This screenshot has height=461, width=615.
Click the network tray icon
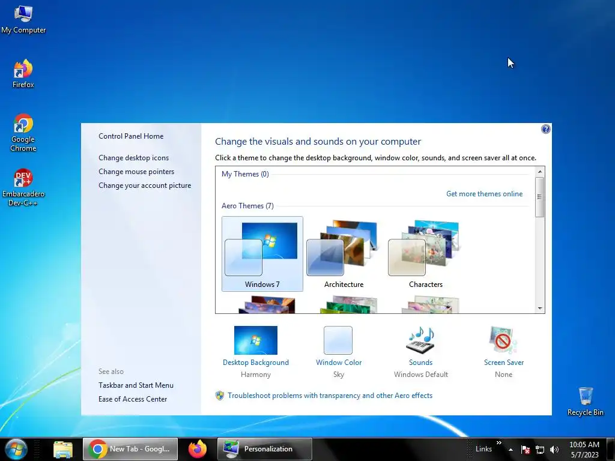[x=540, y=450]
